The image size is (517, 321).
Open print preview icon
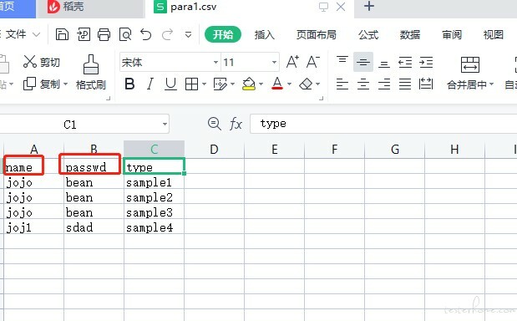(125, 34)
